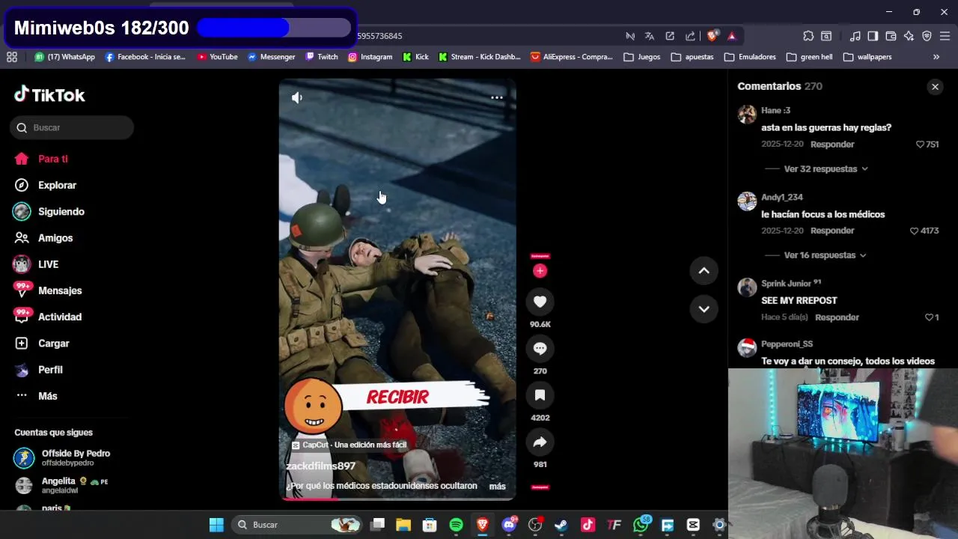
Task: Open the TikTok logo home link
Action: click(49, 95)
